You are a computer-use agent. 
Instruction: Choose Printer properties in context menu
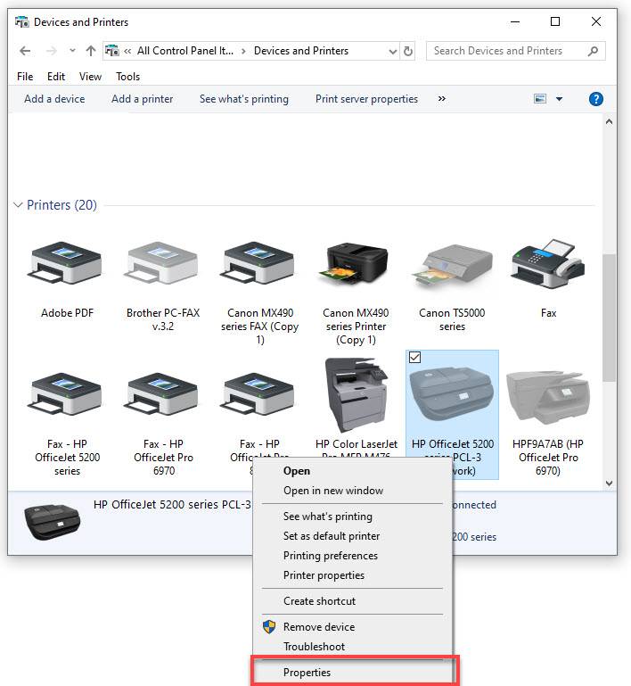click(x=324, y=575)
